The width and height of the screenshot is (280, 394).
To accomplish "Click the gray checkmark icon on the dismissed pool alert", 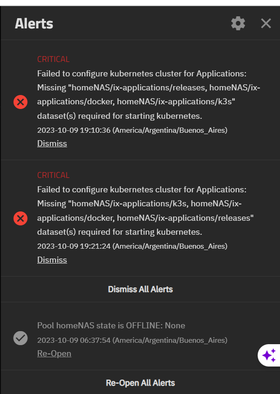I will (20, 338).
